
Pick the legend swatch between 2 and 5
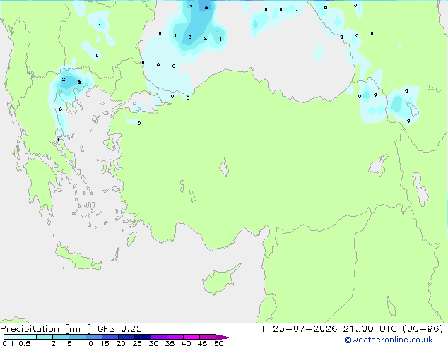coord(61,337)
